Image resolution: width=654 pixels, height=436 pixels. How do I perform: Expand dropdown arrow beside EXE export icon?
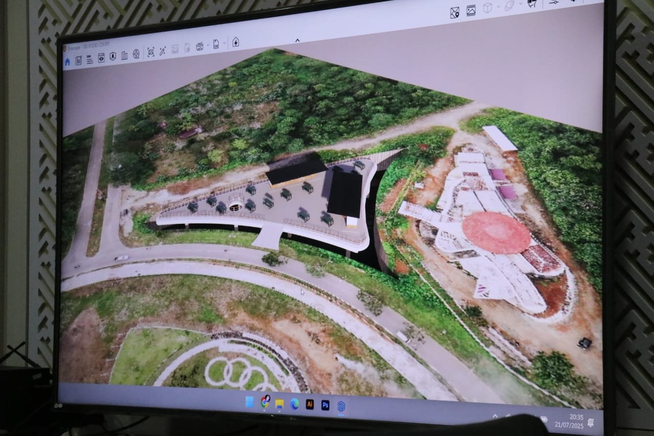224,43
